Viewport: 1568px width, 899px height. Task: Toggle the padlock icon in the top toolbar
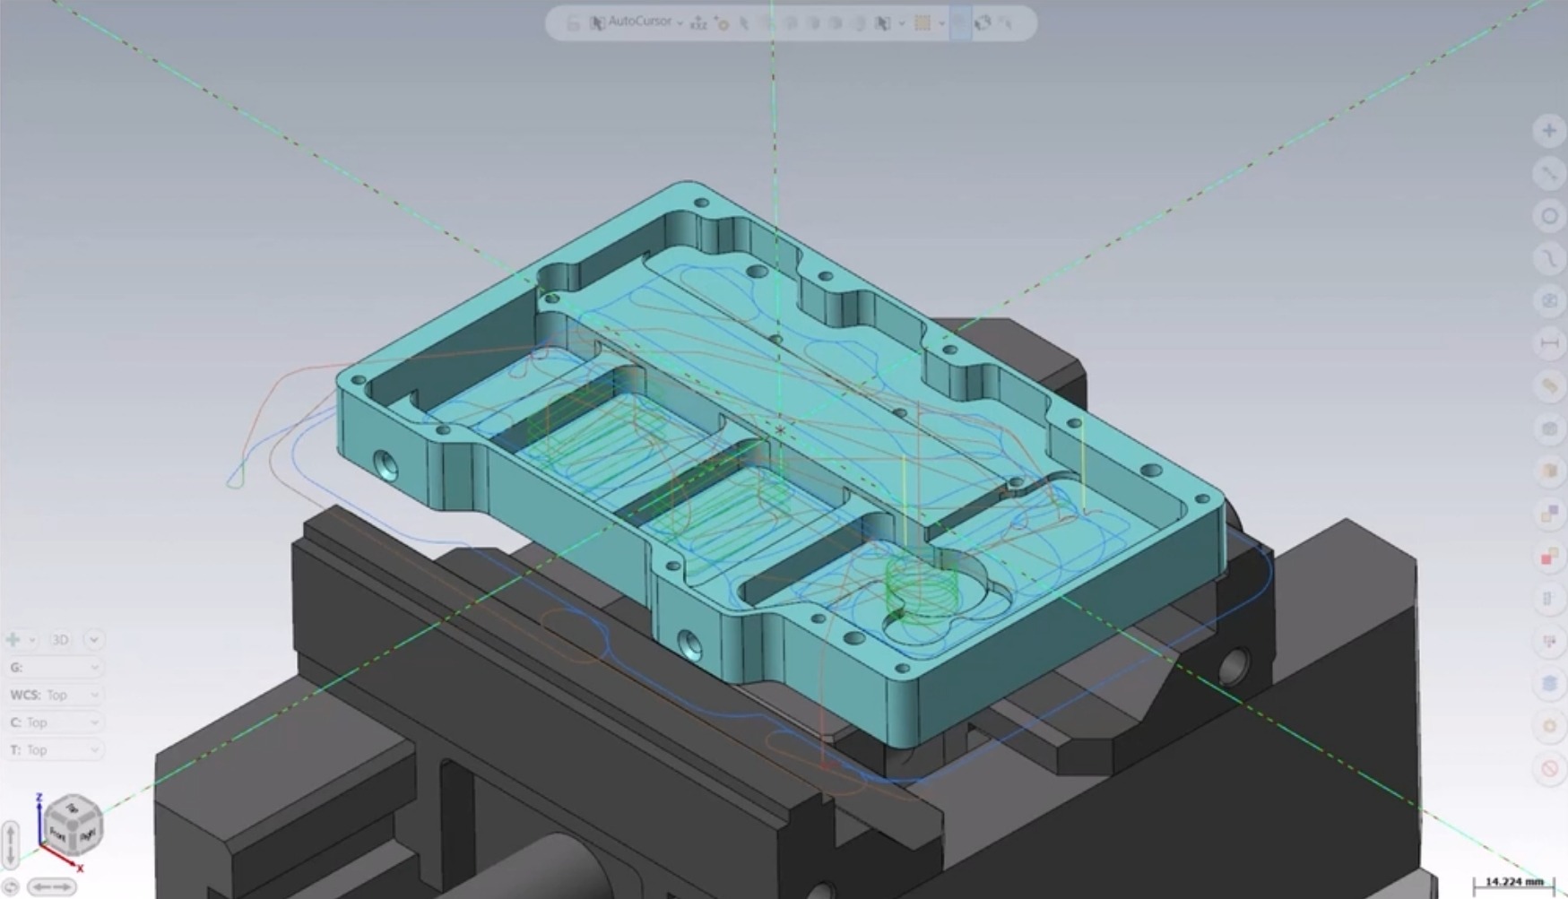coord(573,23)
